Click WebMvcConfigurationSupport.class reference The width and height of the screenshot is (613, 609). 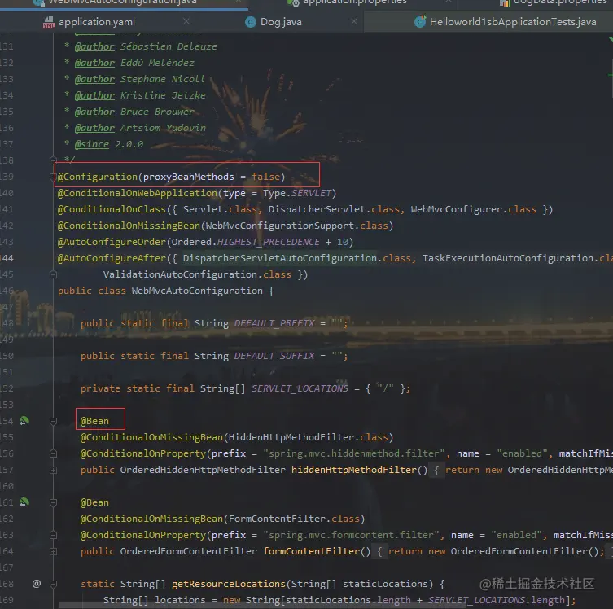point(297,226)
